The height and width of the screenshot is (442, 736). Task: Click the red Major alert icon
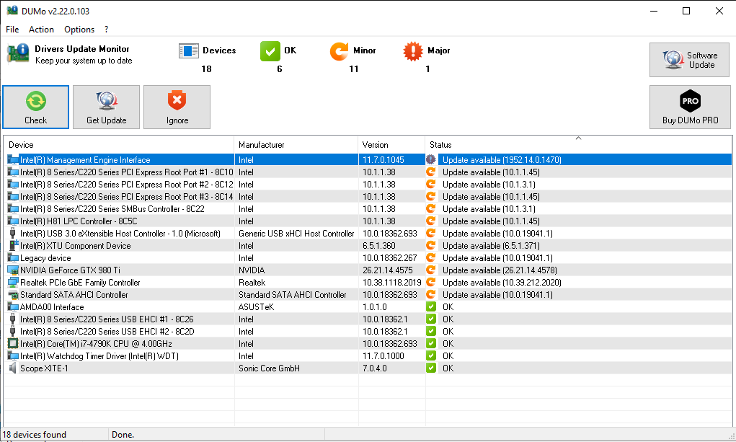(x=413, y=51)
